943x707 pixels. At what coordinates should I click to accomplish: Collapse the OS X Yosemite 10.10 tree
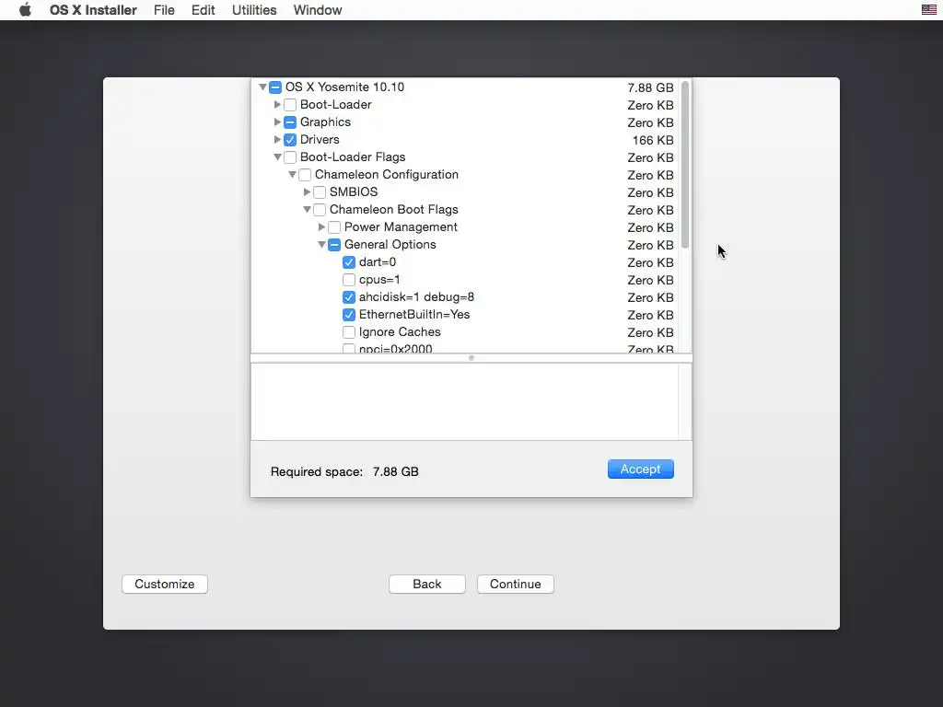(x=262, y=87)
